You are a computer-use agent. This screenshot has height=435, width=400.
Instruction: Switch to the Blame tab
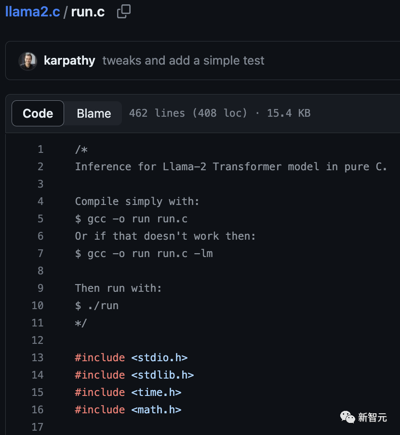point(93,113)
